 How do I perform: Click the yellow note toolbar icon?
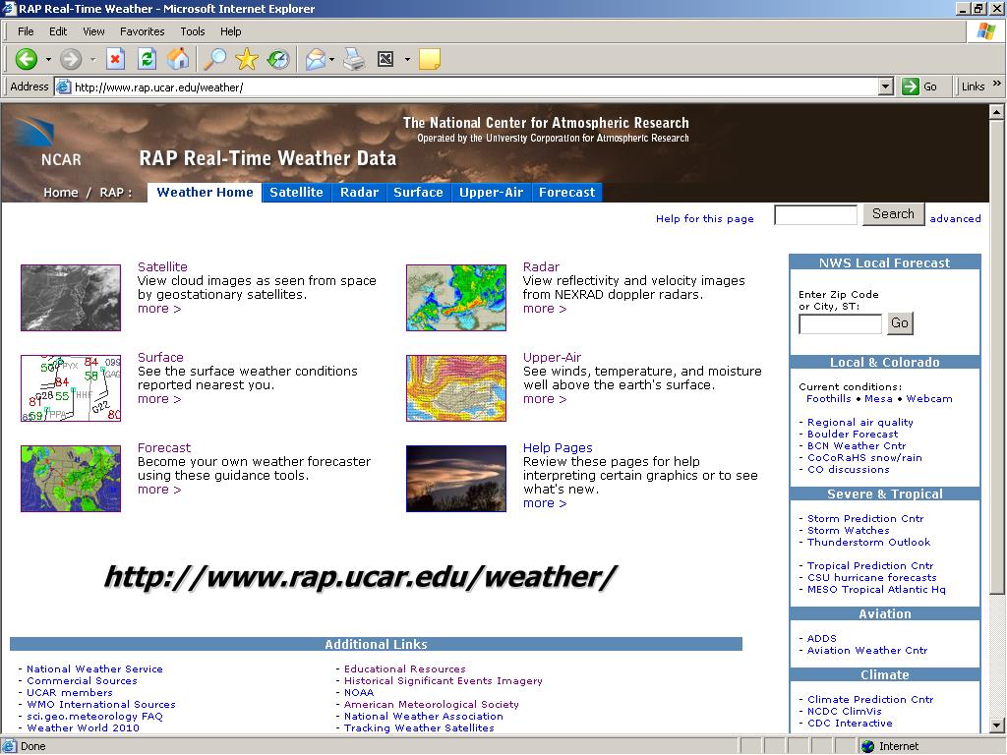pyautogui.click(x=429, y=60)
